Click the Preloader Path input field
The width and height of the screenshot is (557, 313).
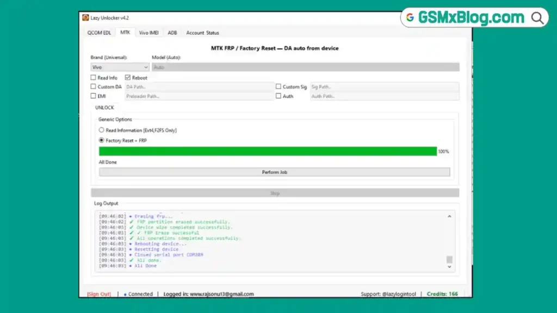tap(199, 96)
